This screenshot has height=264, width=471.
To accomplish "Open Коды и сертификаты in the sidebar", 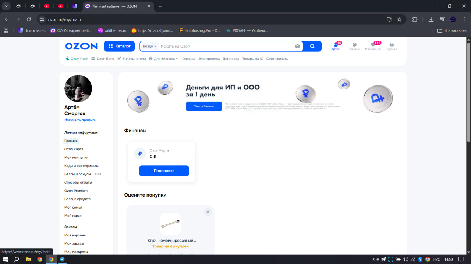I will coord(81,166).
